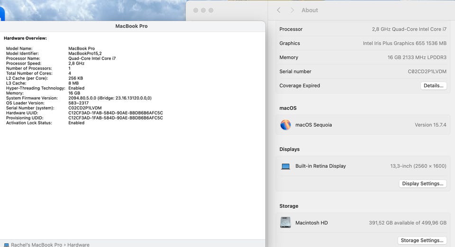
Task: Click the 13,3-inch (2560 × 1600) text
Action: [x=418, y=166]
